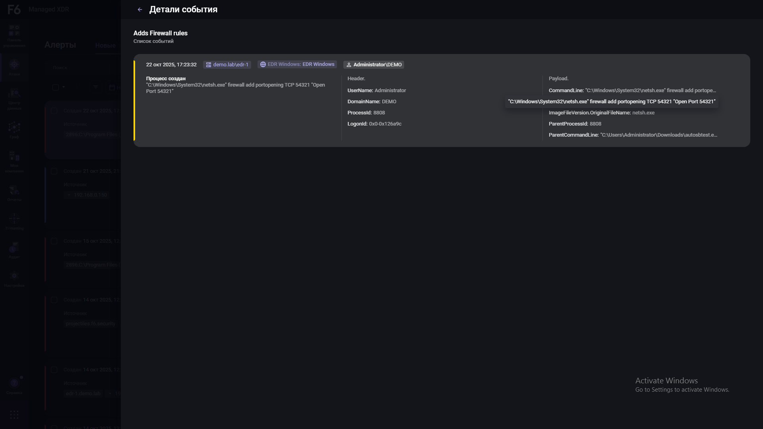
Task: Click the EDR Windows source tag
Action: tap(297, 64)
